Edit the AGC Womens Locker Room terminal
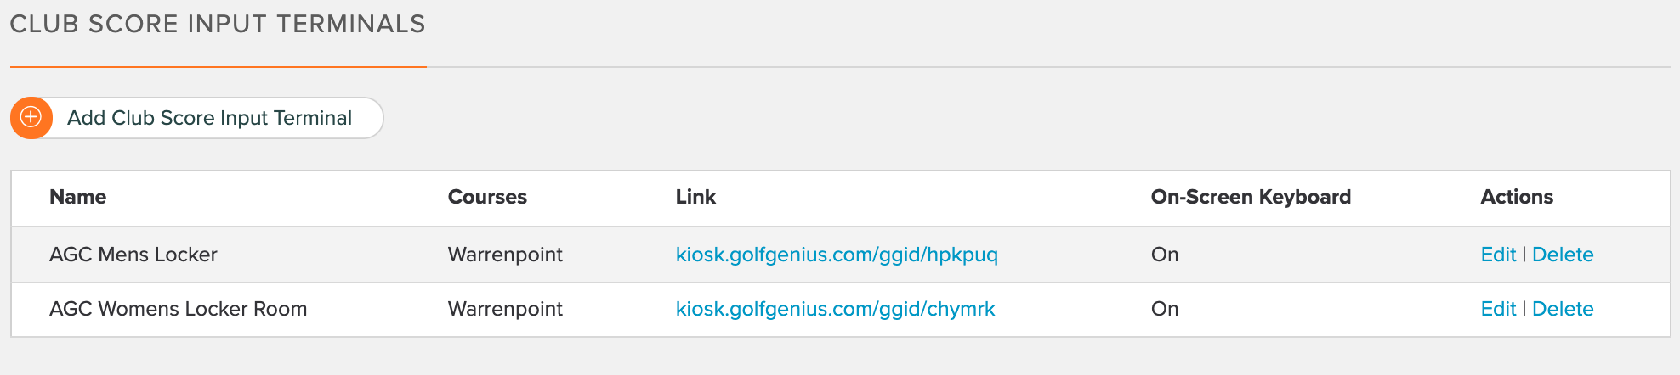 point(1498,309)
